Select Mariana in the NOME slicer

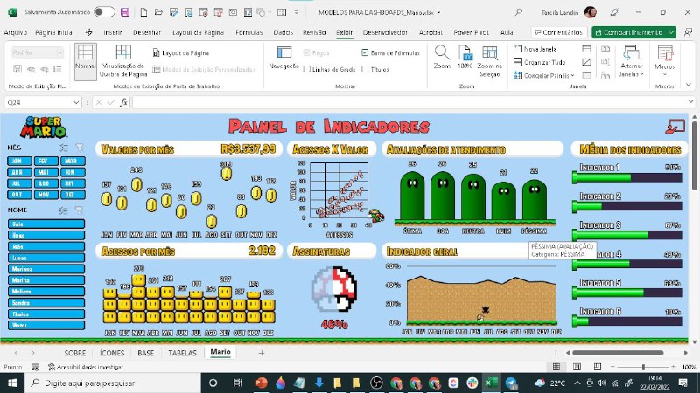point(46,269)
